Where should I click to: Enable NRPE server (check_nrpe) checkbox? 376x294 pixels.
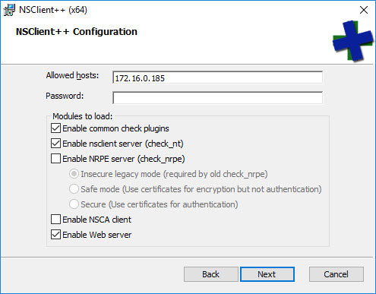(x=55, y=159)
